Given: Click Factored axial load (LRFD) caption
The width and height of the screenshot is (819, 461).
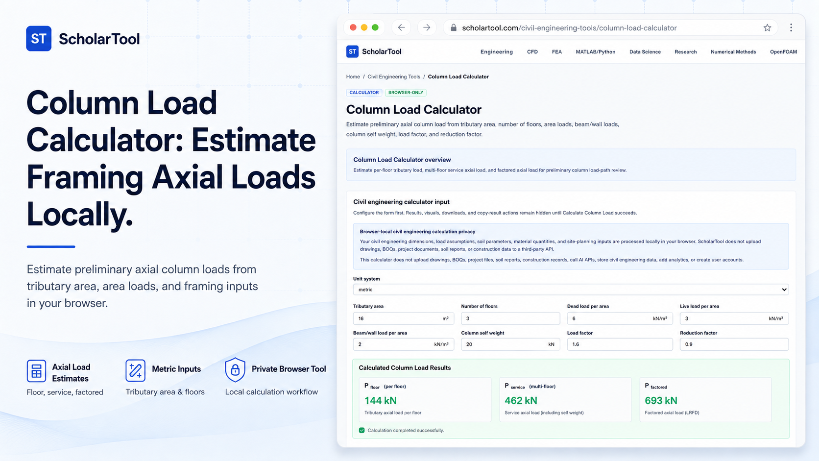Looking at the screenshot, I should click(672, 413).
